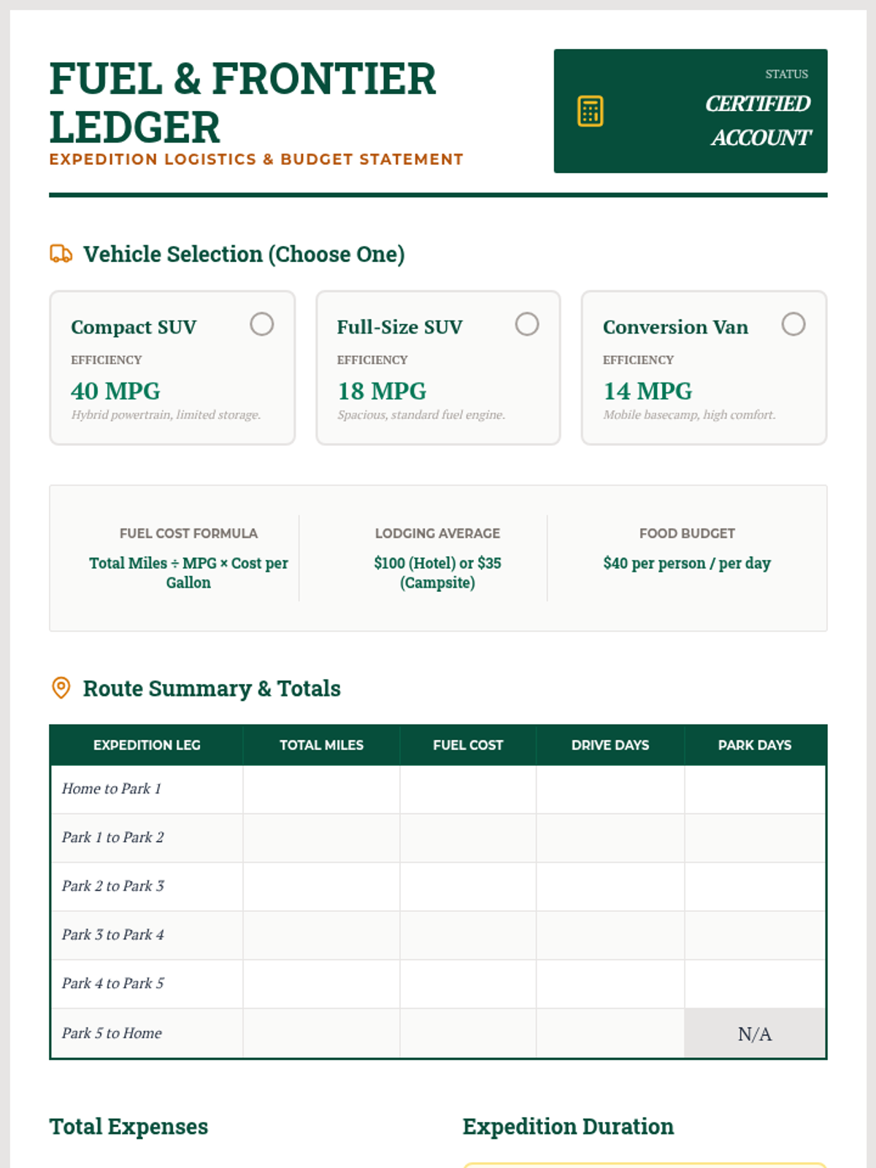Select the Compact SUV radio button
This screenshot has height=1168, width=876.
tap(261, 324)
